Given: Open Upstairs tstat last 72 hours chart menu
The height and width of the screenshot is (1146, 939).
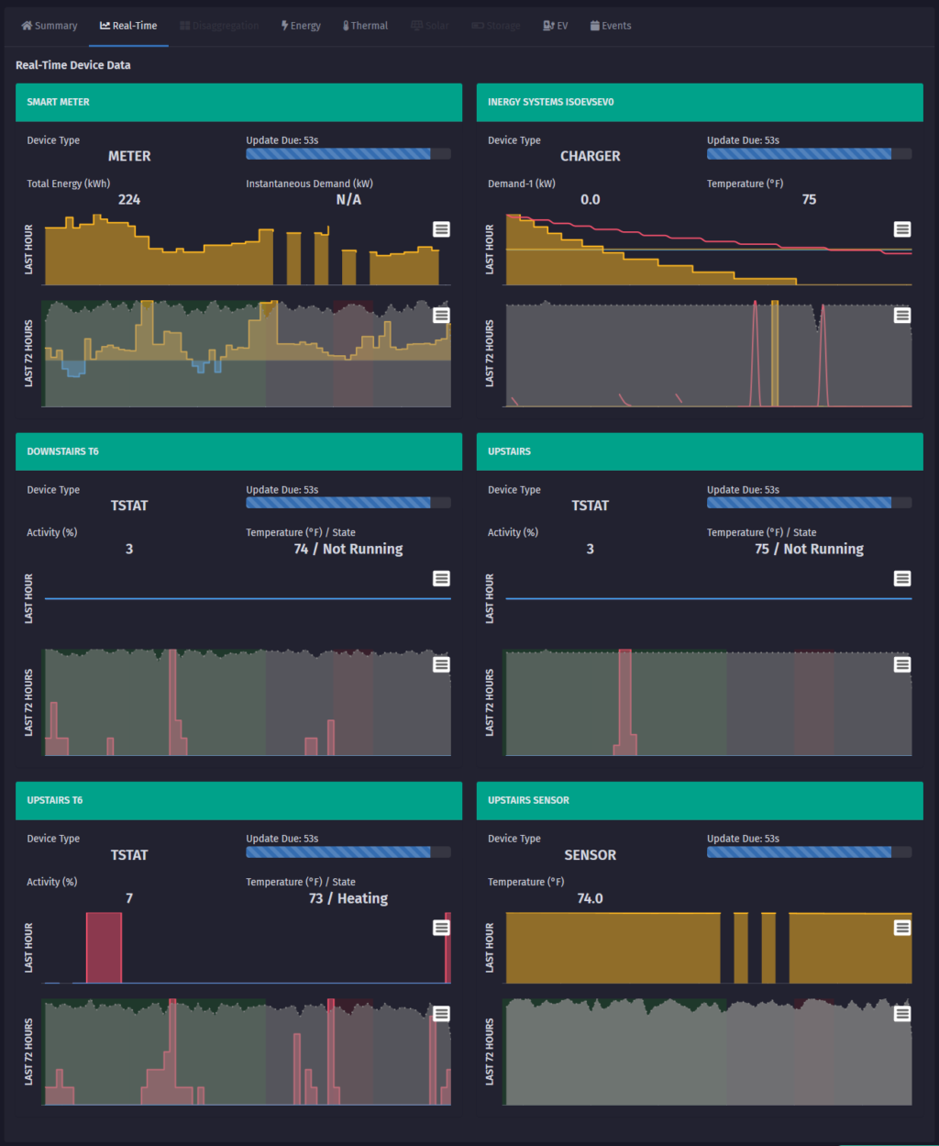Looking at the screenshot, I should (x=902, y=664).
